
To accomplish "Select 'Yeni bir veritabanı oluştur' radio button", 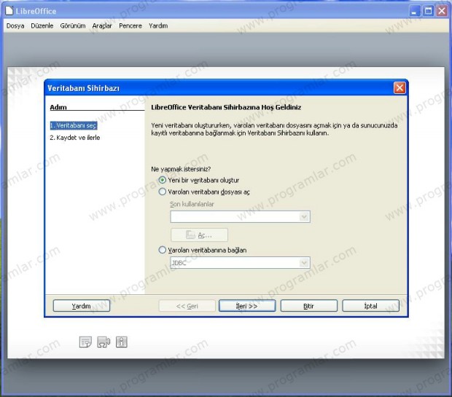I will coord(163,180).
